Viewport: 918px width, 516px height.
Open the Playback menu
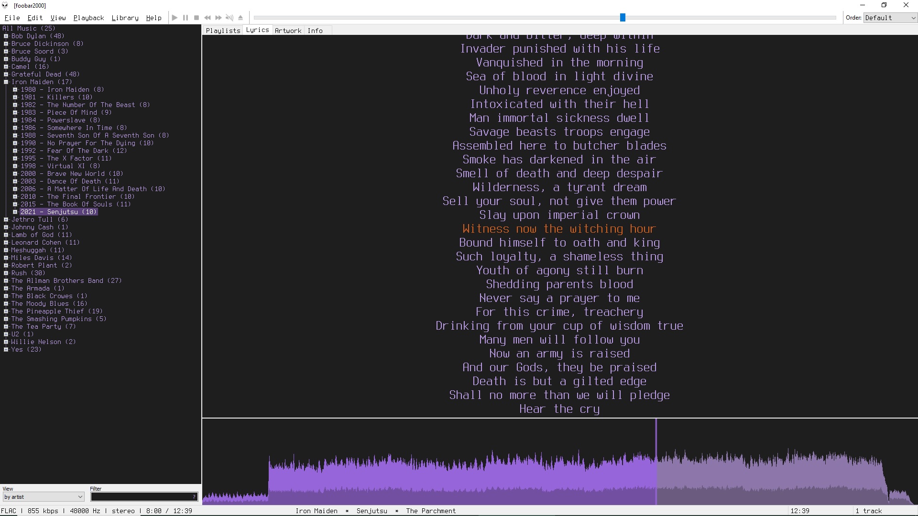[x=88, y=18]
